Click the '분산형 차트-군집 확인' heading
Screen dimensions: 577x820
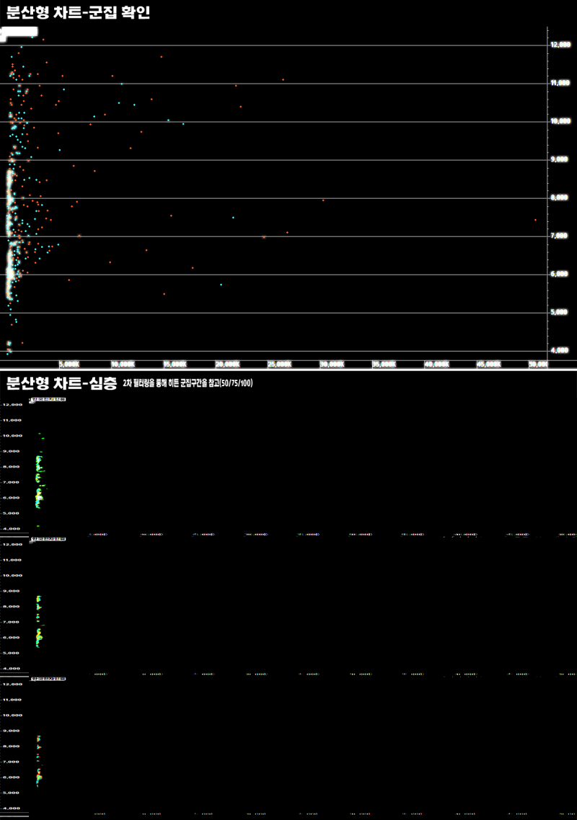(78, 12)
